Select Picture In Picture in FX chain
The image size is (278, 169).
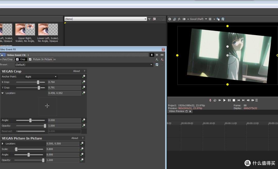click(42, 59)
